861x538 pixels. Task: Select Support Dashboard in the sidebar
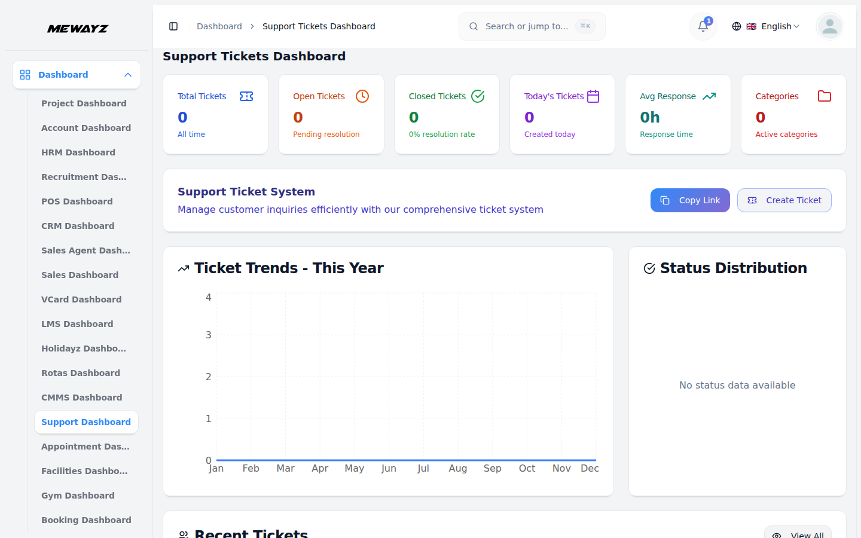coord(86,422)
